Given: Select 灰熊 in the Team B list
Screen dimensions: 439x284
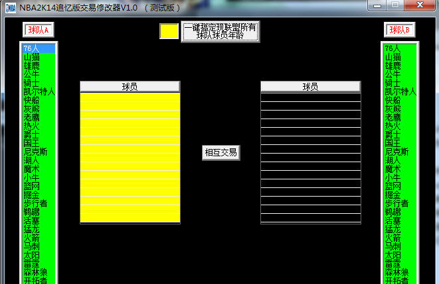Looking at the screenshot, I should point(400,109).
